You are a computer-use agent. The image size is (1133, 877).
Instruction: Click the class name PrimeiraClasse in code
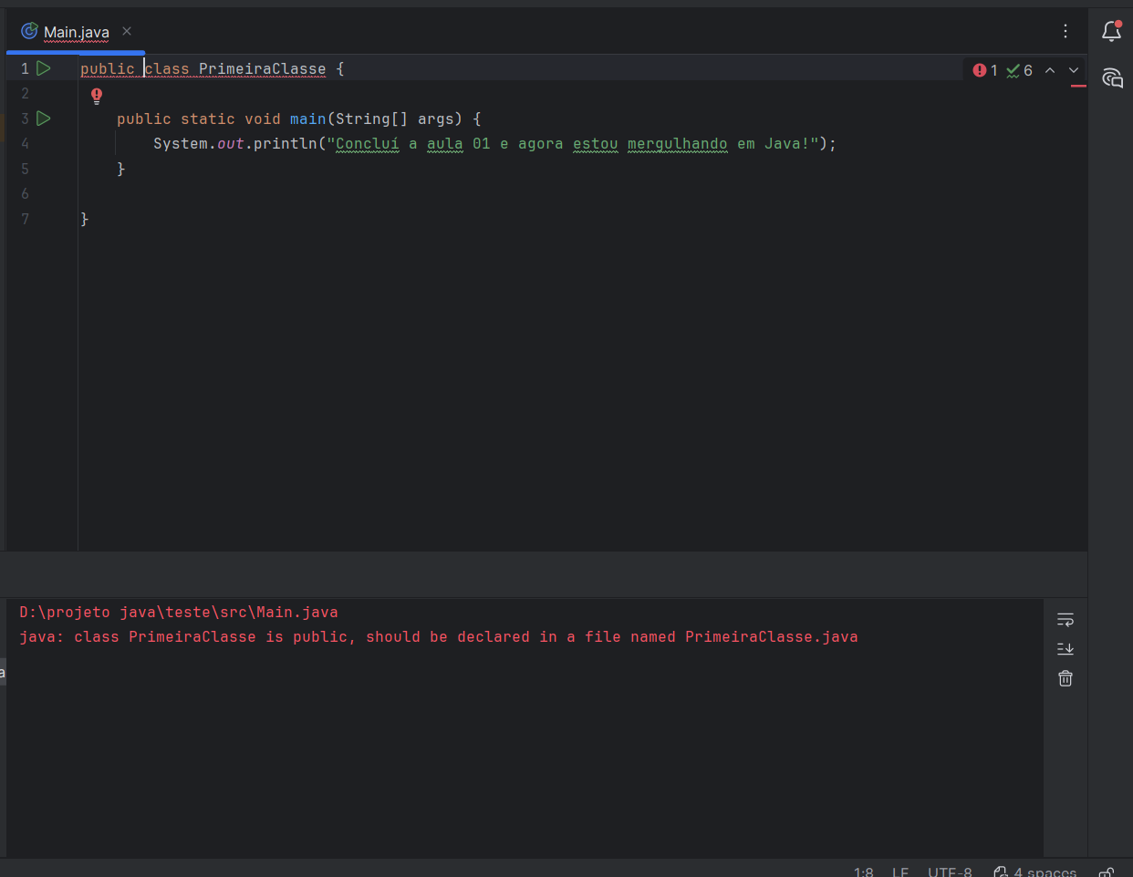pyautogui.click(x=262, y=69)
